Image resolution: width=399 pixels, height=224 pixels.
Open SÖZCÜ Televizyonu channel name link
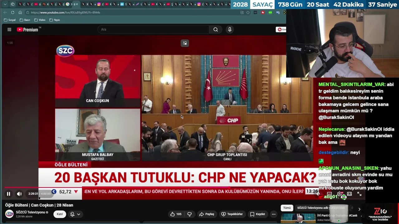pos(31,212)
